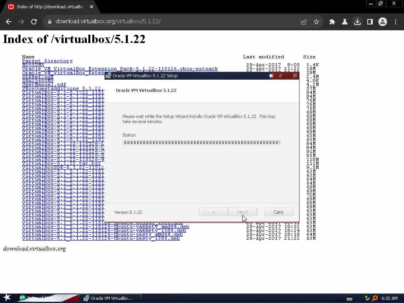Viewport: 404px width, 303px height.
Task: Click the pencil icon in Setup title bar
Action: coord(281,76)
